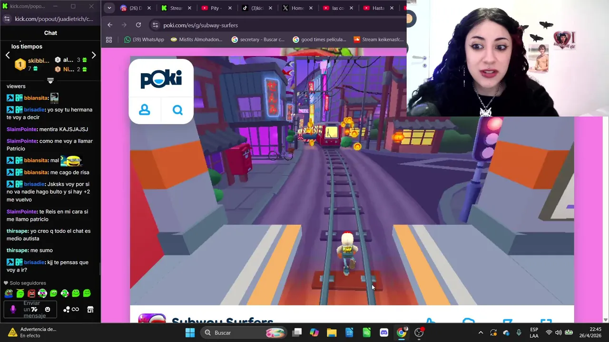Screen dimensions: 609x342
Task: Click the message 'me cago de risa'
Action: pyautogui.click(x=69, y=172)
